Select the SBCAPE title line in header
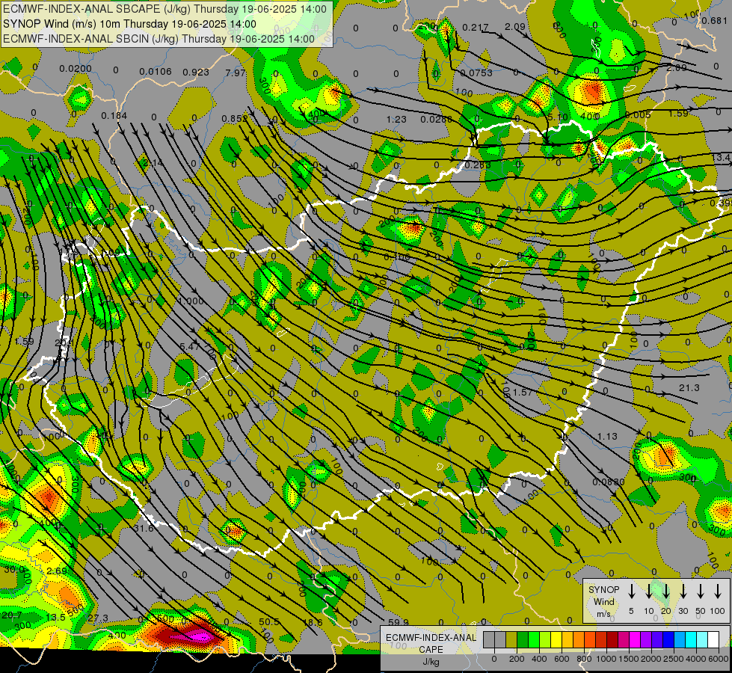732x673 pixels. click(164, 9)
